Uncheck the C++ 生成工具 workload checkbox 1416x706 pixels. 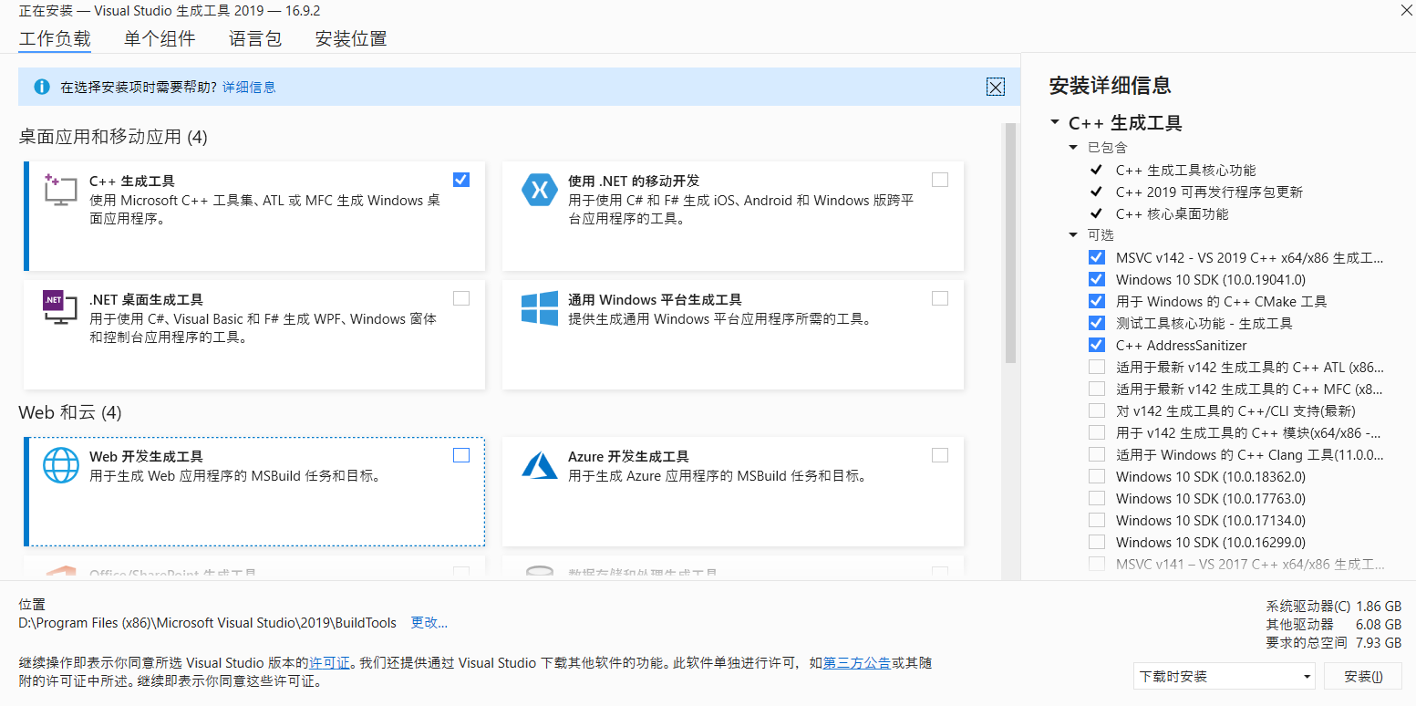coord(461,180)
